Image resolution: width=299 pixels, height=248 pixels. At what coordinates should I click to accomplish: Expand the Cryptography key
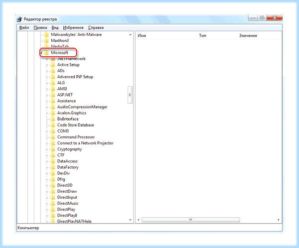pyautogui.click(x=47, y=149)
